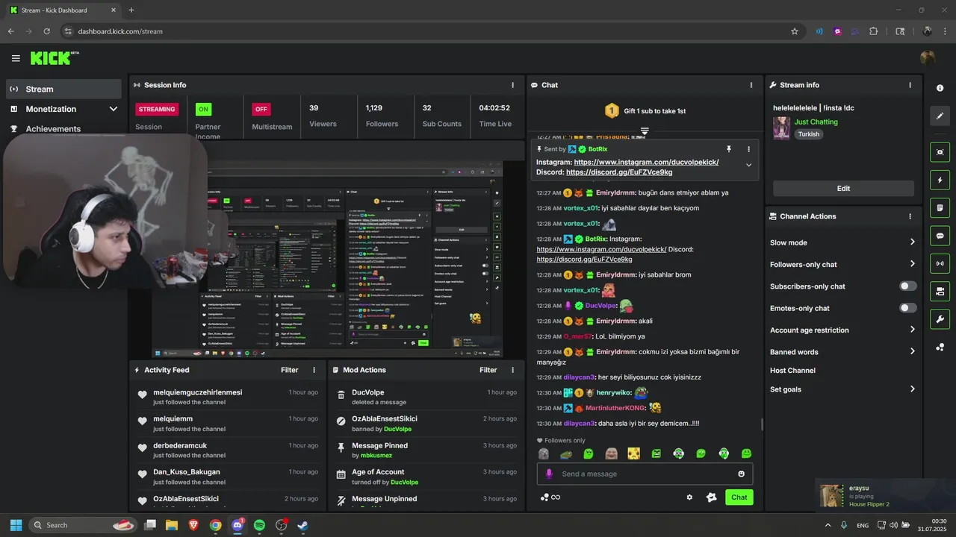Open pinned Instagram ducvolpekick link
Image resolution: width=956 pixels, height=537 pixels.
pyautogui.click(x=646, y=162)
